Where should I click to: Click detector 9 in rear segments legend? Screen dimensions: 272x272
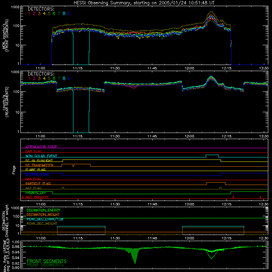tap(69, 79)
